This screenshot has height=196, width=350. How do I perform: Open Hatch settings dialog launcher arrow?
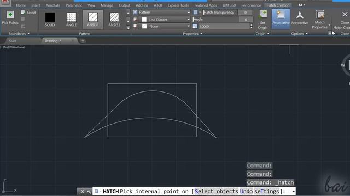pos(329,33)
